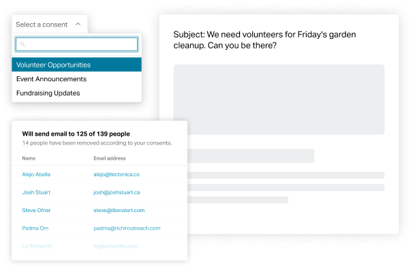The image size is (413, 268).
Task: Click email liz@echoditto.com
Action: coord(116,246)
